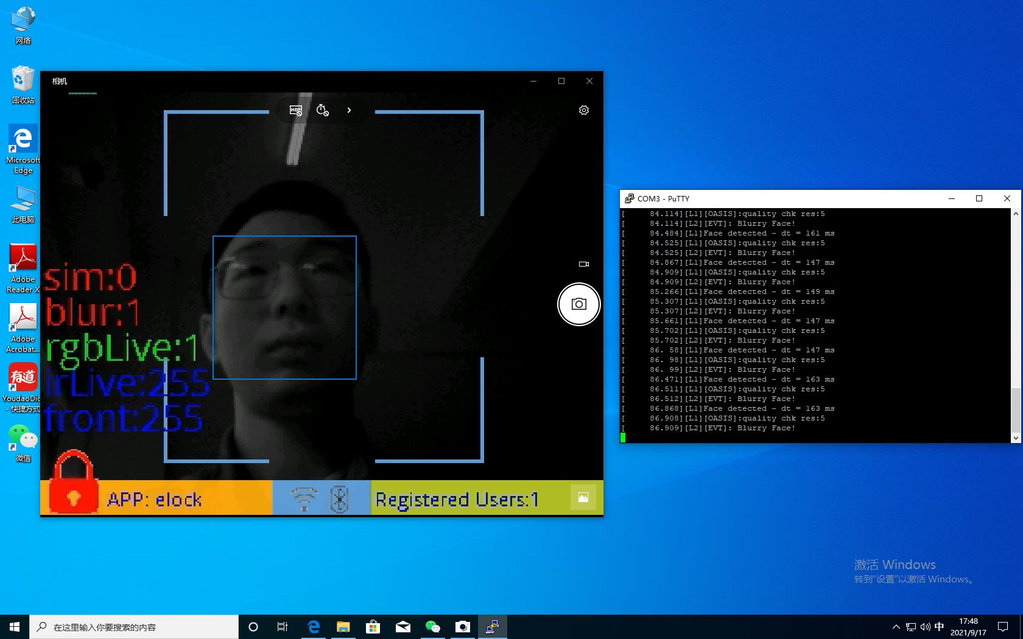Select the Adobe Acrobat desktop shortcut
The image size is (1023, 639).
tap(23, 329)
